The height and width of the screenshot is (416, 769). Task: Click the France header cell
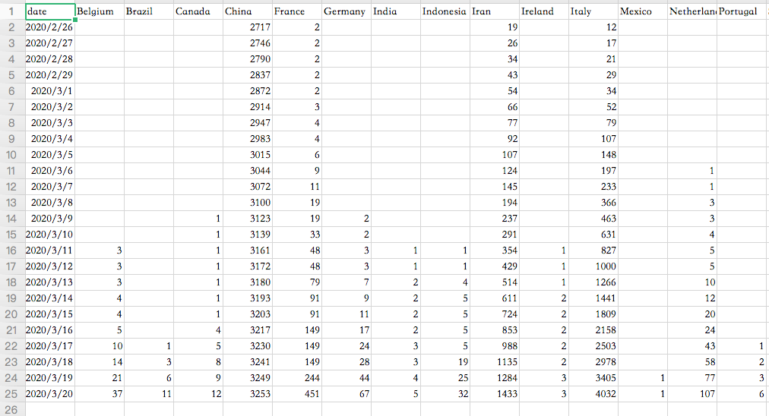[x=298, y=11]
